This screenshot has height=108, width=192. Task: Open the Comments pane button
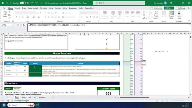(x=157, y=8)
